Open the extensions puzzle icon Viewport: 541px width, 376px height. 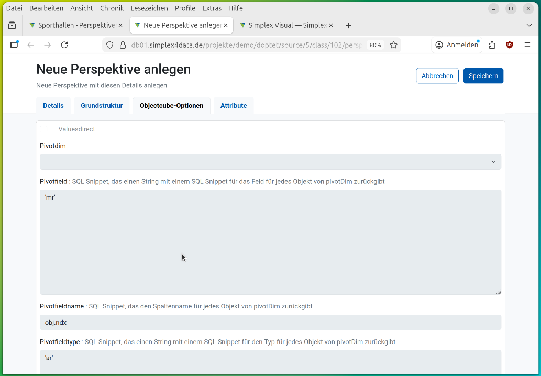pyautogui.click(x=492, y=45)
